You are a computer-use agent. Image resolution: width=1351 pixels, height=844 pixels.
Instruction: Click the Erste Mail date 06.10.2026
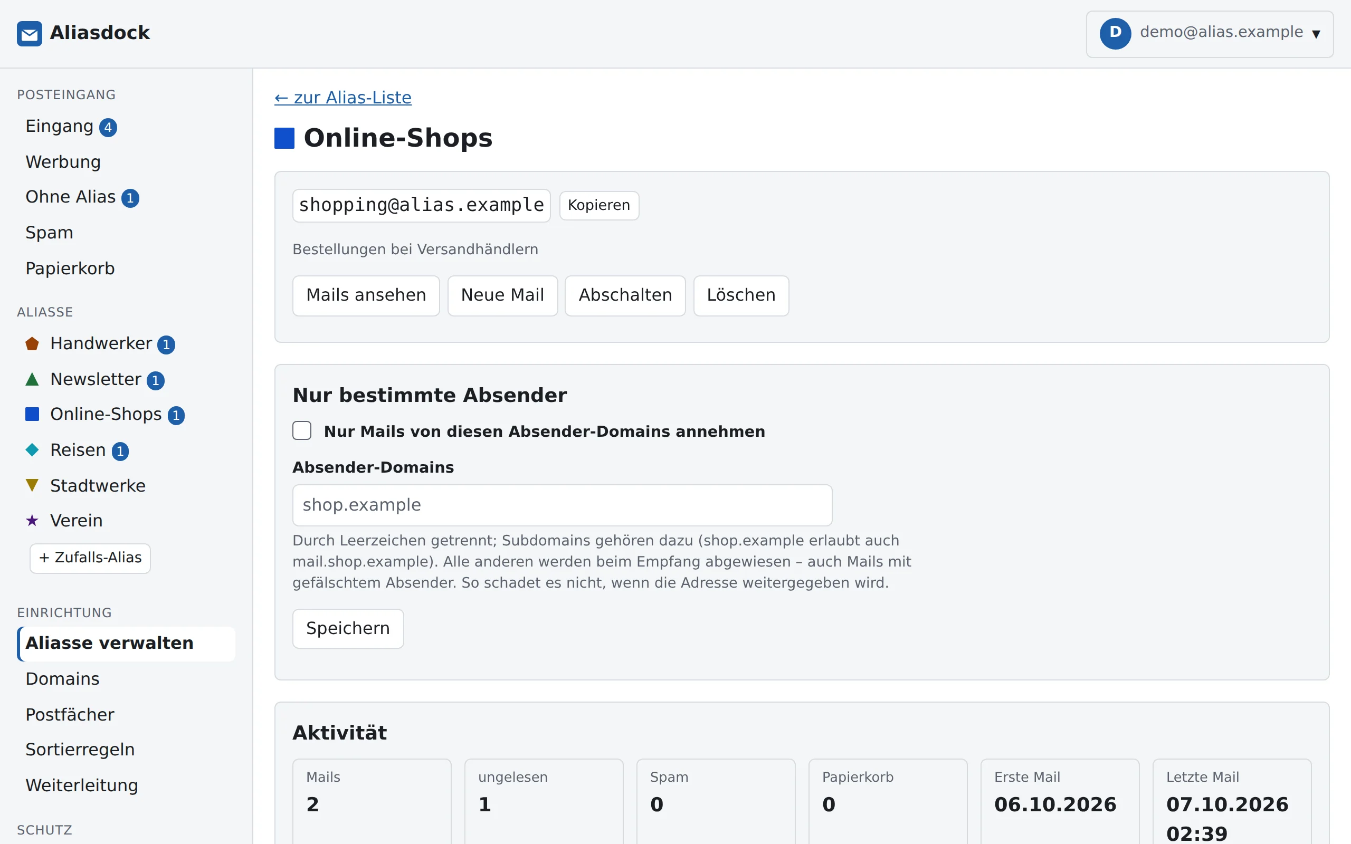point(1055,805)
